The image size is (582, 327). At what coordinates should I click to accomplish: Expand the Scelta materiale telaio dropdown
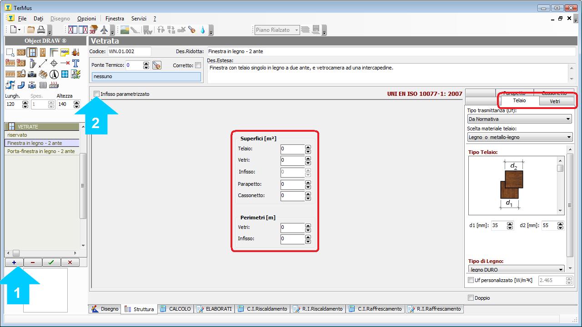click(519, 137)
